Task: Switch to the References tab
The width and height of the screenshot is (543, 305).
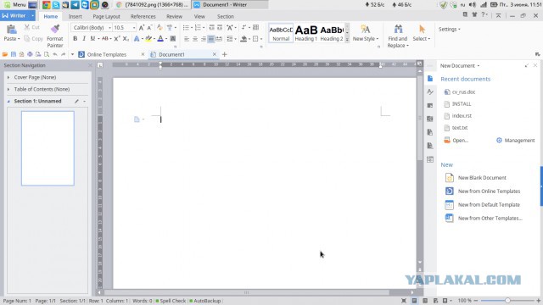Action: click(143, 16)
